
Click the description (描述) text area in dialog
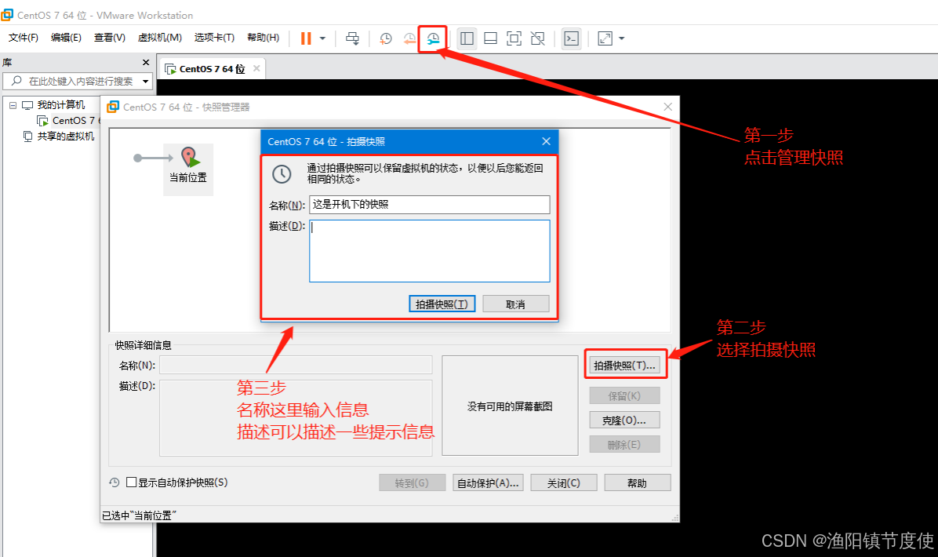[430, 251]
